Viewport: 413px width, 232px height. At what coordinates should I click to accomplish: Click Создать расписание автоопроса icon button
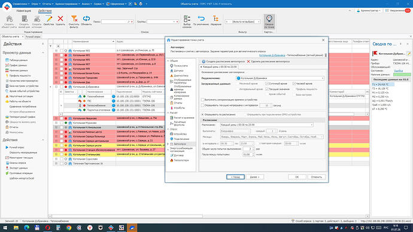(x=204, y=61)
